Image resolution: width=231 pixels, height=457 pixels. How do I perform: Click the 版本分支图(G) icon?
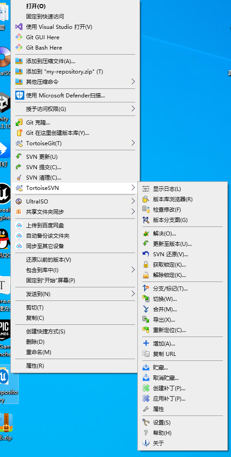pos(145,220)
